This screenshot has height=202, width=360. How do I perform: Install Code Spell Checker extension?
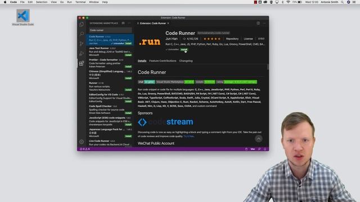pyautogui.click(x=128, y=113)
